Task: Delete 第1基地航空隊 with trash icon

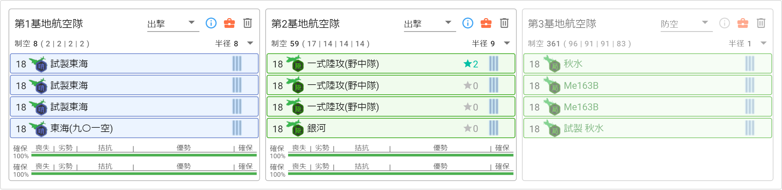Action: point(248,23)
